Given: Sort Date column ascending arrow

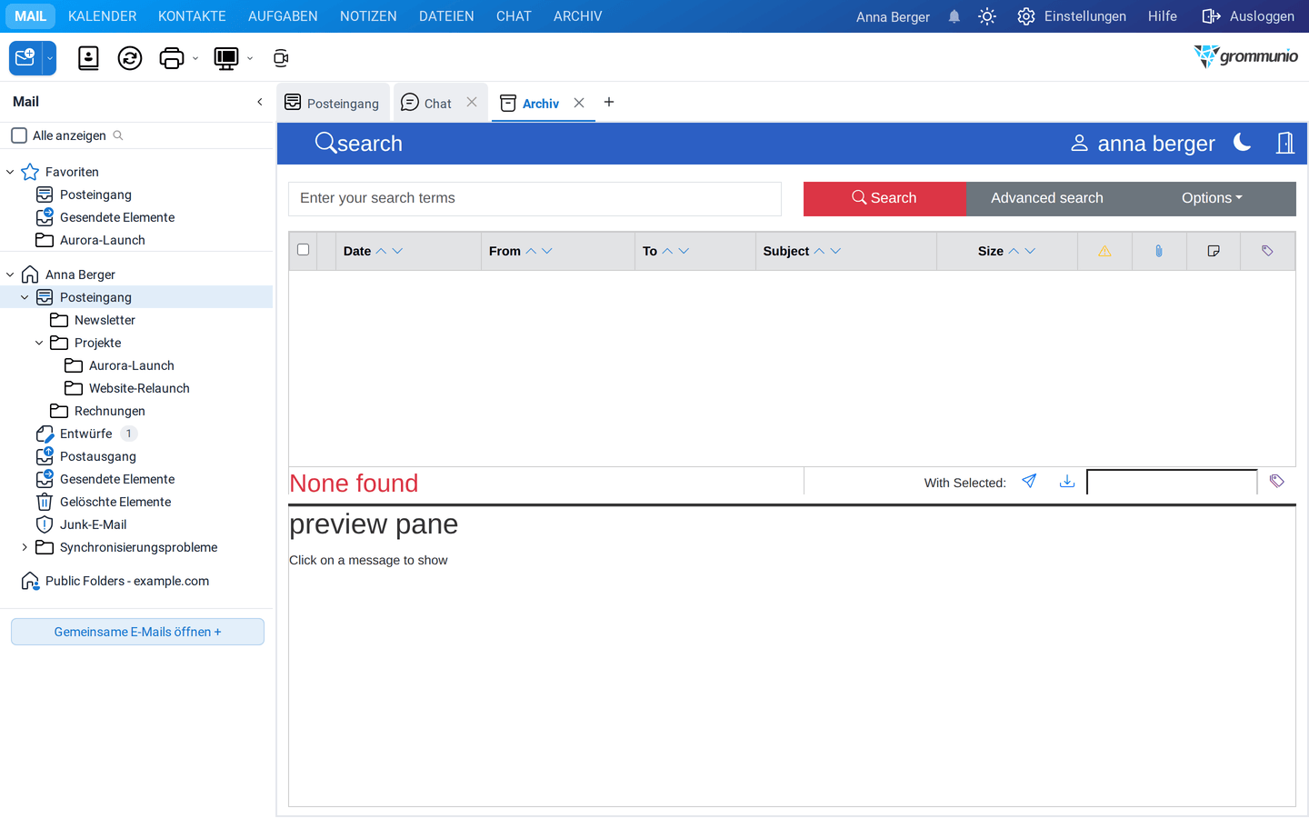Looking at the screenshot, I should click(x=382, y=251).
